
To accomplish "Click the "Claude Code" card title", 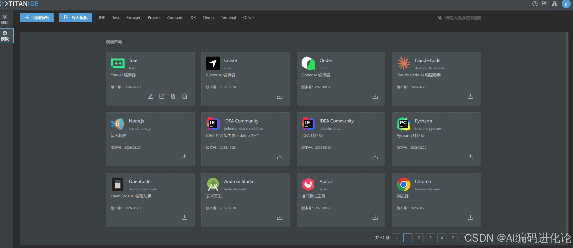I will pos(427,60).
